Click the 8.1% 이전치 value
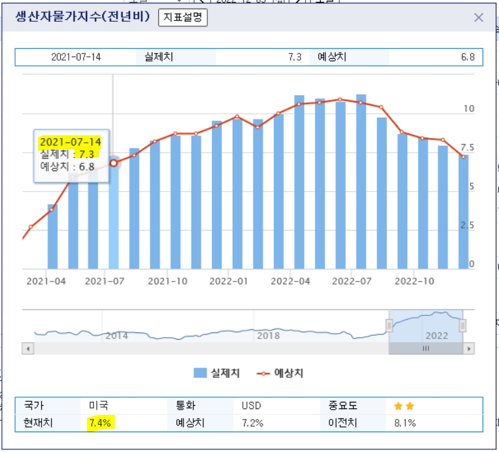The width and height of the screenshot is (499, 452). (x=405, y=423)
